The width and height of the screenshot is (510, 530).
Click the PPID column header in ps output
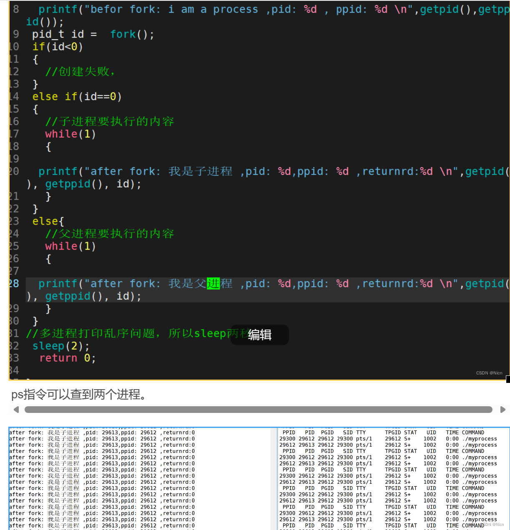288,432
